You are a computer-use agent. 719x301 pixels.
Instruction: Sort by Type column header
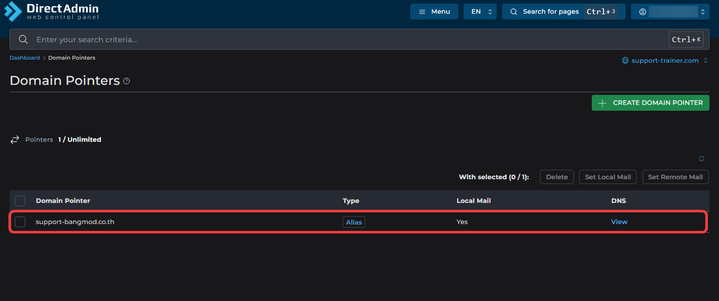[351, 201]
